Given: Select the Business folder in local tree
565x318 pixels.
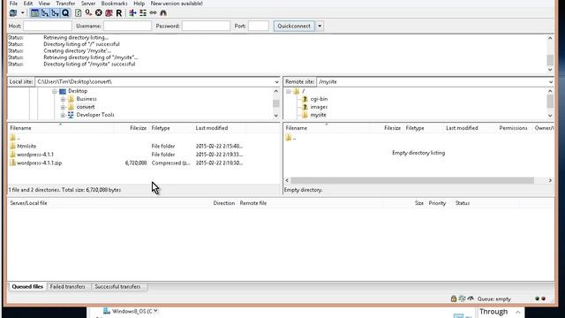Looking at the screenshot, I should [x=87, y=99].
